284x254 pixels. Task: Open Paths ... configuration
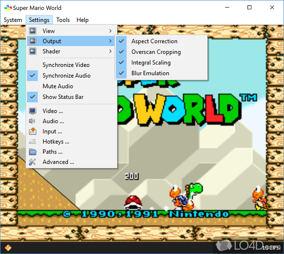coord(71,152)
